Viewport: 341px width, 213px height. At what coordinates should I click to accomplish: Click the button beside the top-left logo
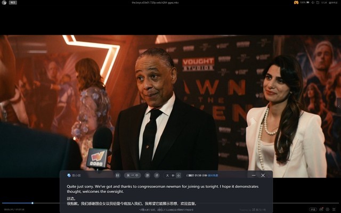click(13, 3)
